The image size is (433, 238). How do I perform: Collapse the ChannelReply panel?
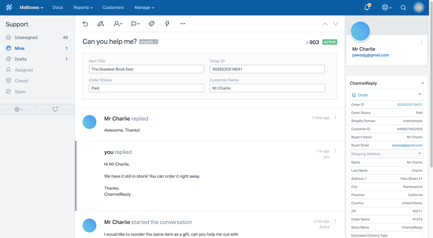pyautogui.click(x=422, y=83)
